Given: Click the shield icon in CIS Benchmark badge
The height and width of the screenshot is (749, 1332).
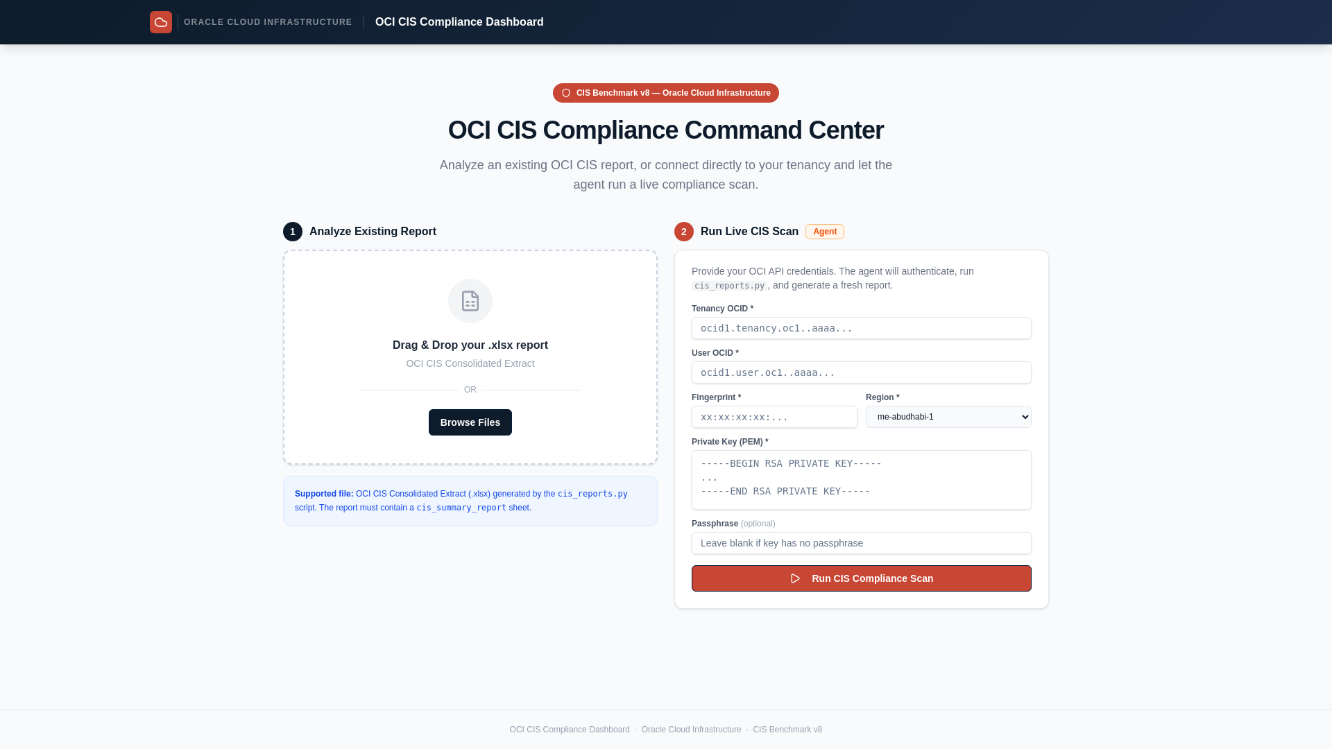Looking at the screenshot, I should click(x=566, y=93).
